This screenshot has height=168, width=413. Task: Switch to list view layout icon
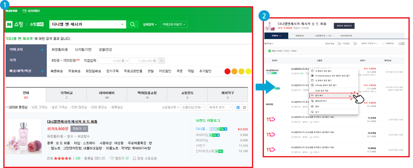click(237, 108)
